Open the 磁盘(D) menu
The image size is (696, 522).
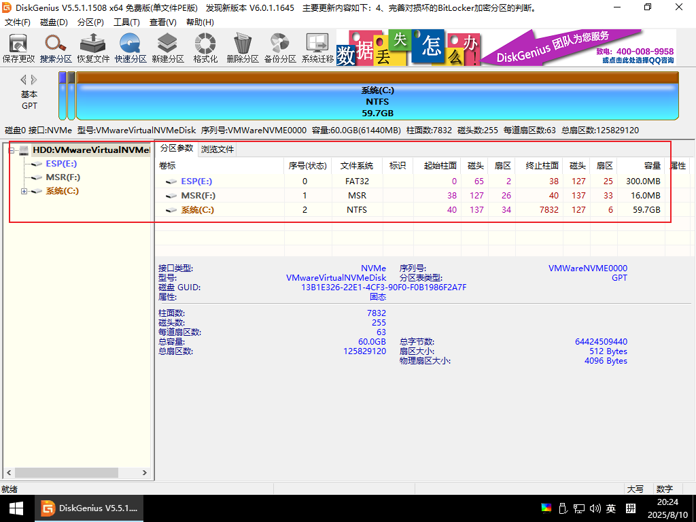click(x=54, y=22)
